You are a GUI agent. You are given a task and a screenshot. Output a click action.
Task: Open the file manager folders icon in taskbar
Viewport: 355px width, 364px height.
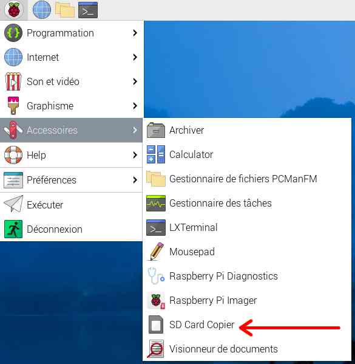[x=65, y=10]
